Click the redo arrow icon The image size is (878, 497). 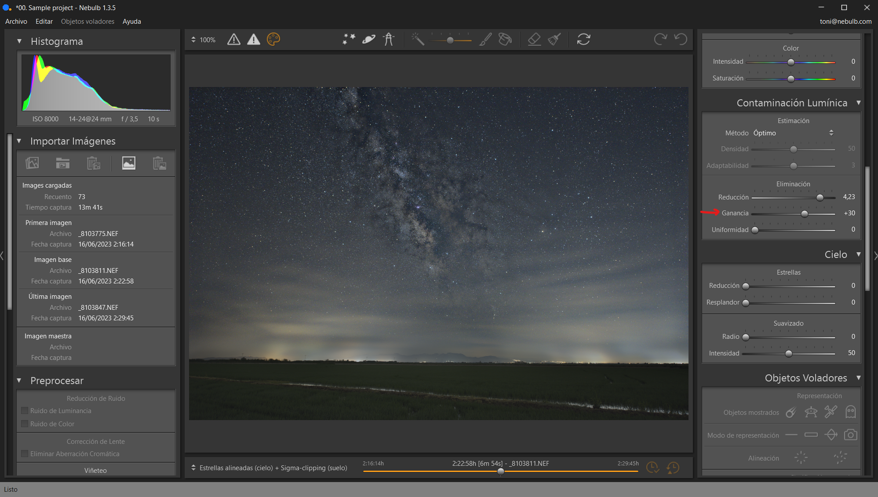[x=660, y=40]
